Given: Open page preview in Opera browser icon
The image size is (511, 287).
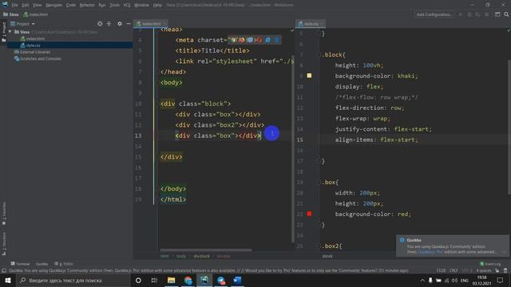Looking at the screenshot, I should click(259, 40).
